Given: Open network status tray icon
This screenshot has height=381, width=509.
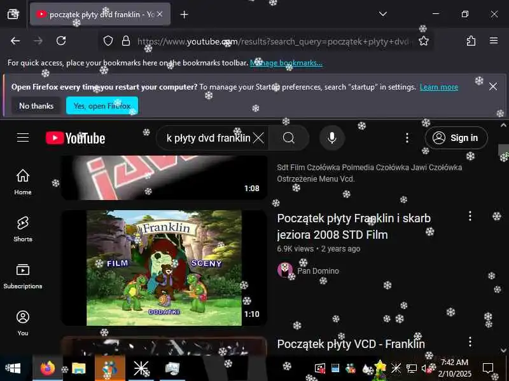Looking at the screenshot, I should pyautogui.click(x=412, y=368).
